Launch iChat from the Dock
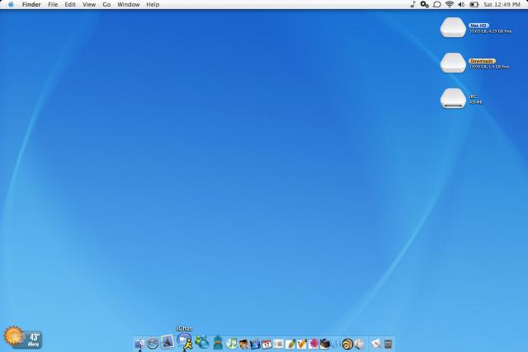The image size is (528, 352). coord(185,341)
